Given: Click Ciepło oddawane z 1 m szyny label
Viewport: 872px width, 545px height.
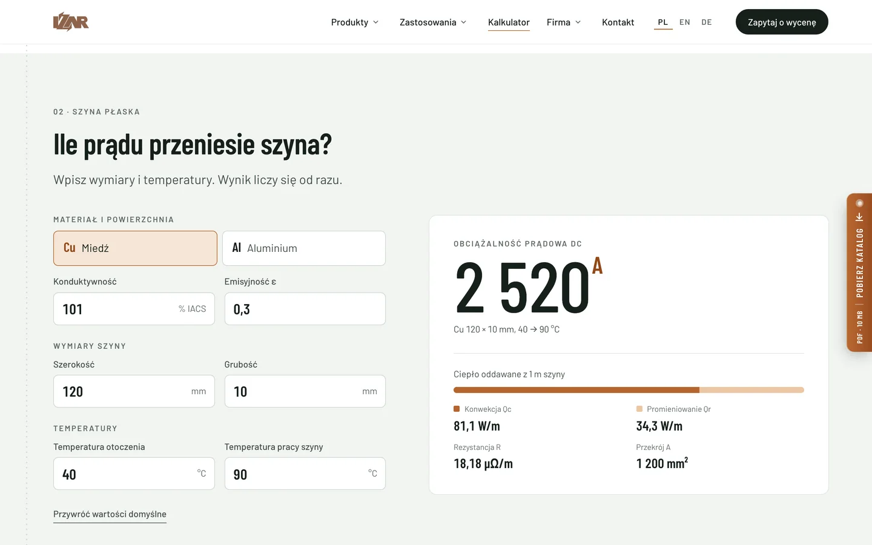Looking at the screenshot, I should (509, 374).
